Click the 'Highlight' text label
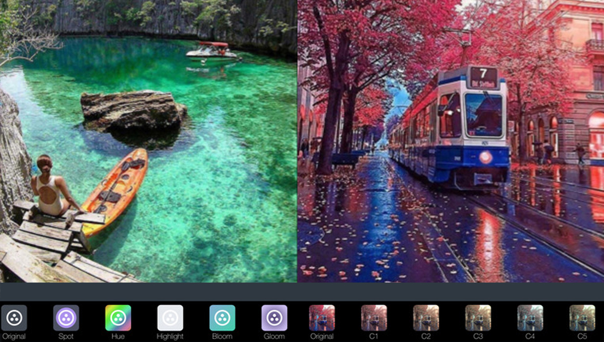Image resolution: width=604 pixels, height=342 pixels. coord(170,336)
